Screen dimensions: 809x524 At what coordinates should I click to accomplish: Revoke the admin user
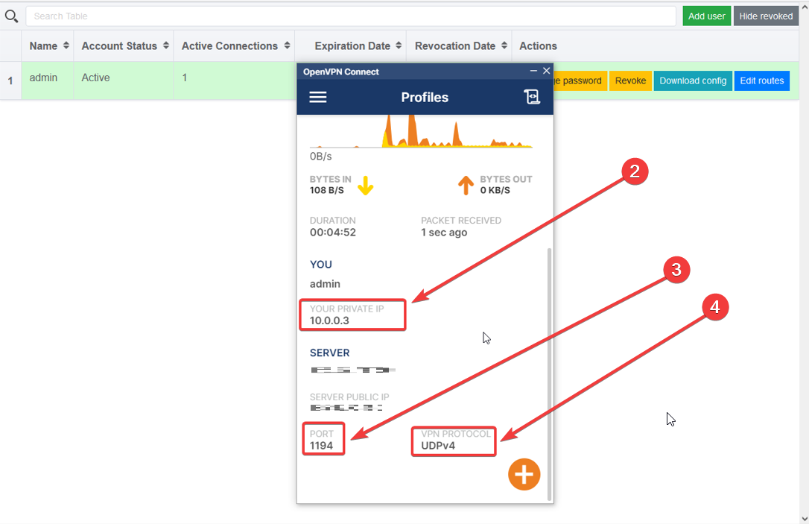[630, 81]
